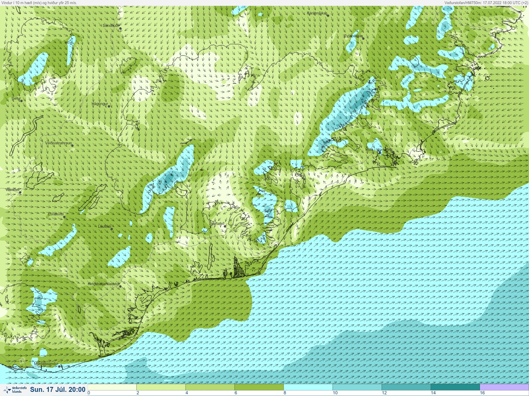The image size is (529, 396).
Task: Select the 4–6 m/s legend color
Action: (210, 387)
